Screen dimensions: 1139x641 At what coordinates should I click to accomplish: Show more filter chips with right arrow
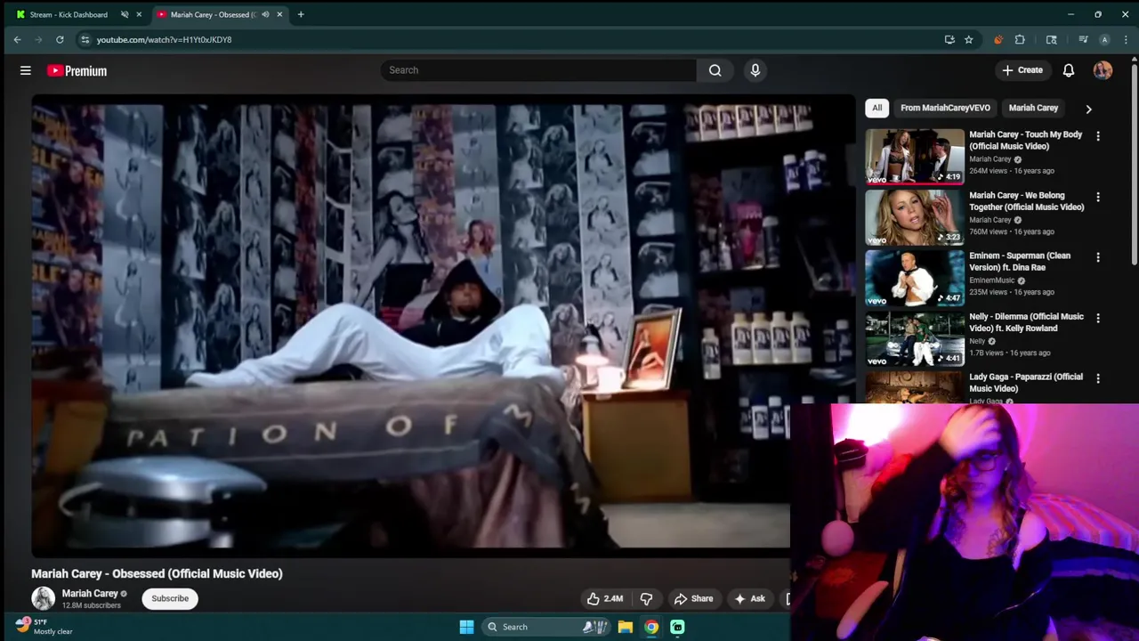1088,109
